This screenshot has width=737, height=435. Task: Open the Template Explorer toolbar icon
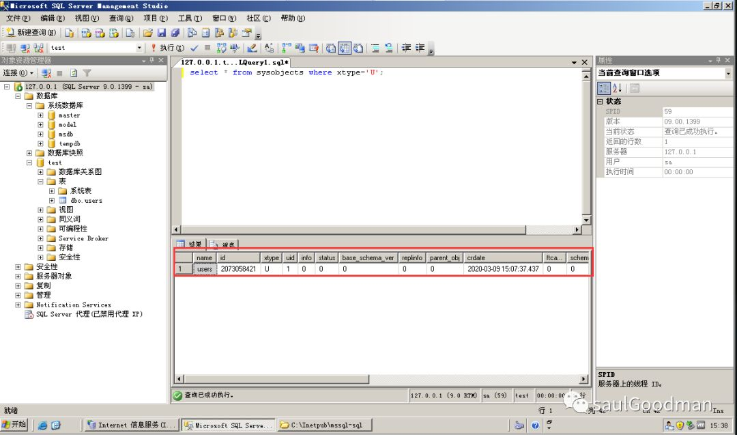click(233, 33)
